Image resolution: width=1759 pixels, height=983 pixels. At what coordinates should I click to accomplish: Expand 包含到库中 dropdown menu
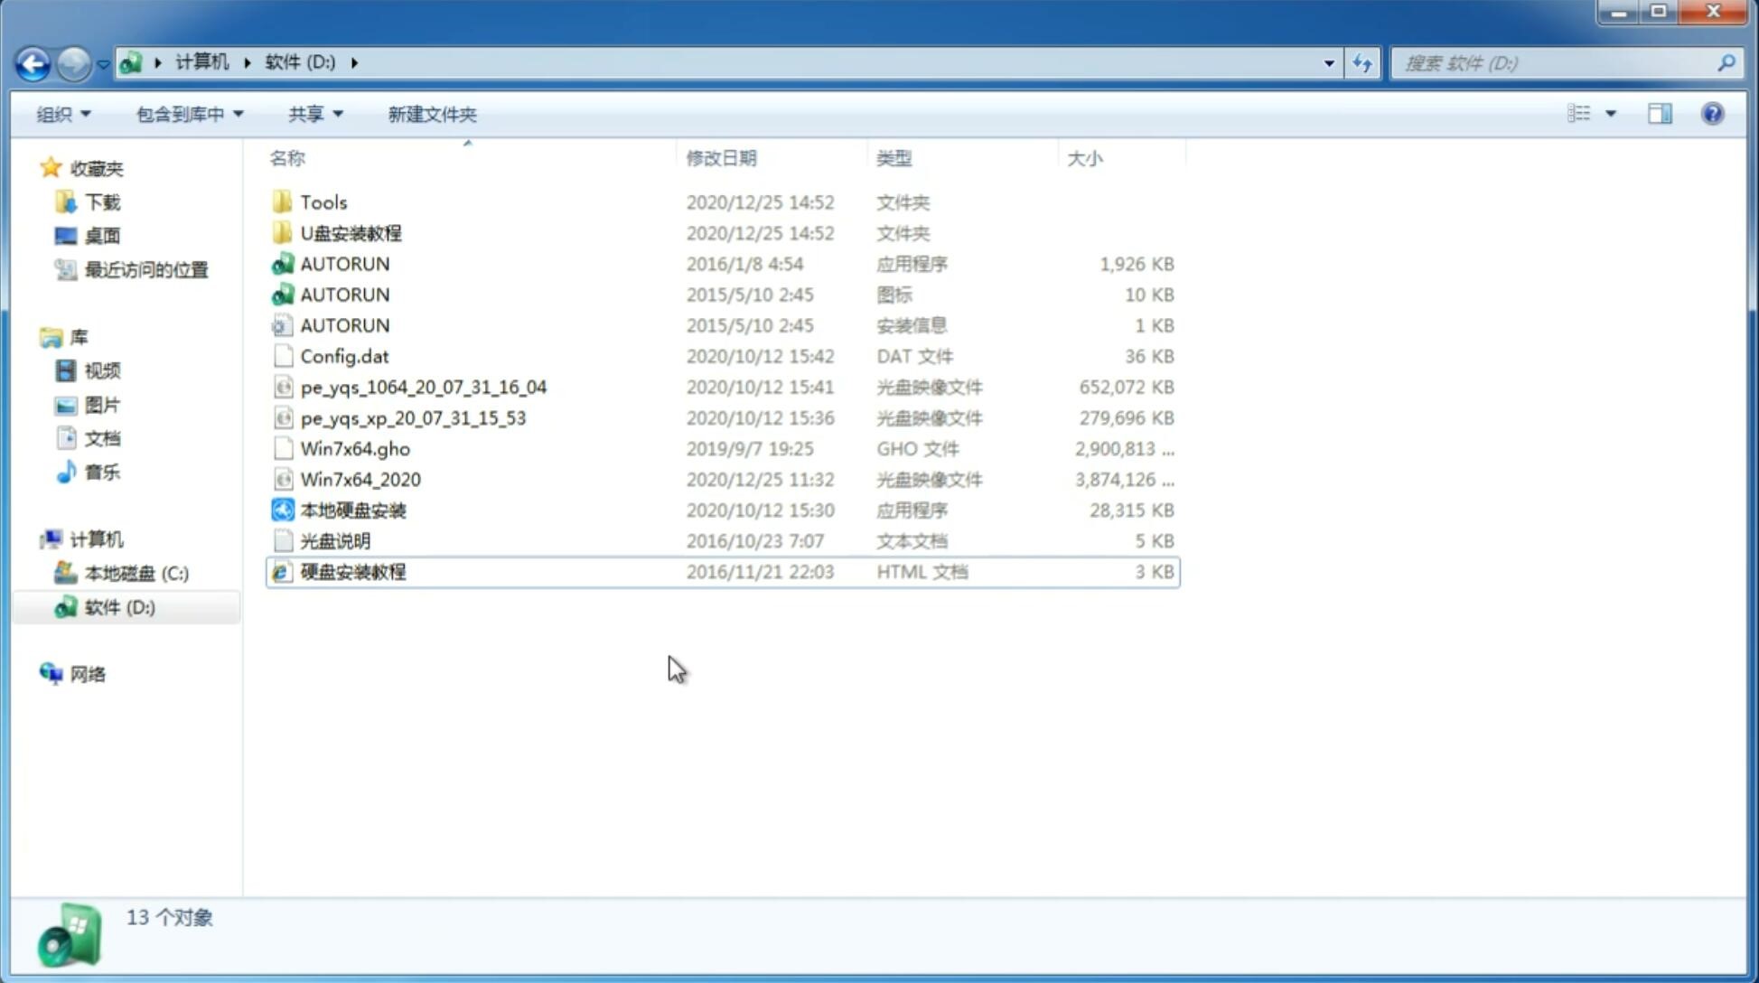(x=187, y=112)
